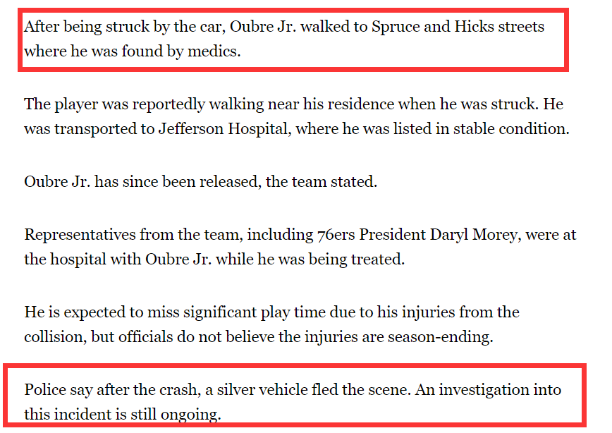Select the words "Spruce and Hicks streets"
The width and height of the screenshot is (612, 433).
click(x=458, y=27)
